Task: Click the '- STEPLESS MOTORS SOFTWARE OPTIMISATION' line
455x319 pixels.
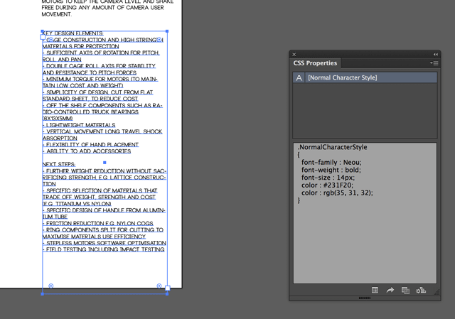Action: tap(105, 243)
